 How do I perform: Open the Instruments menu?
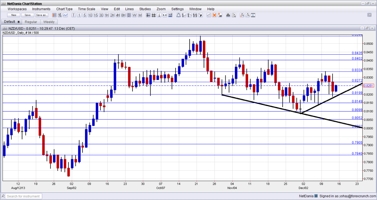coord(41,9)
